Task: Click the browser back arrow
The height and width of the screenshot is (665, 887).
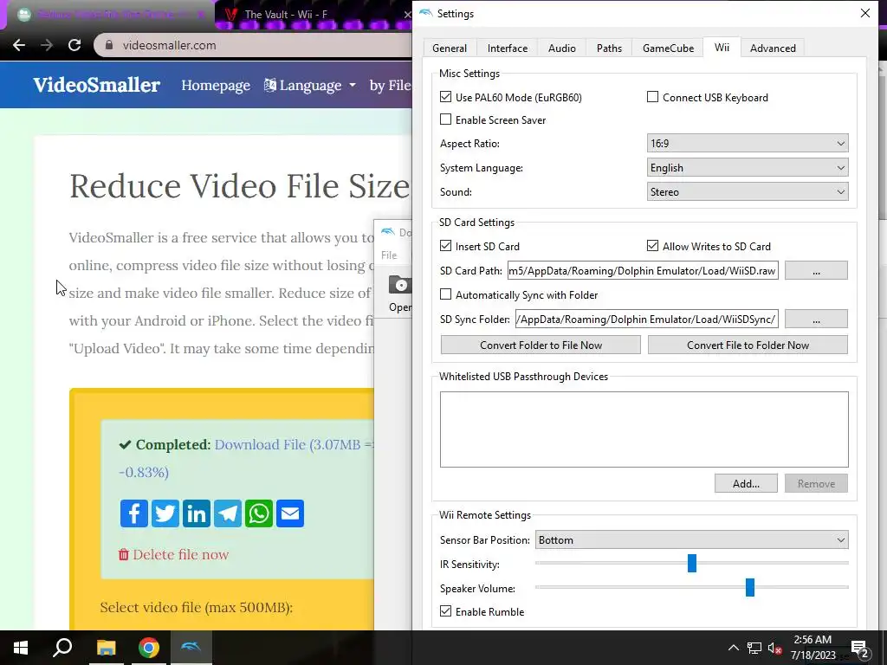Action: click(19, 45)
